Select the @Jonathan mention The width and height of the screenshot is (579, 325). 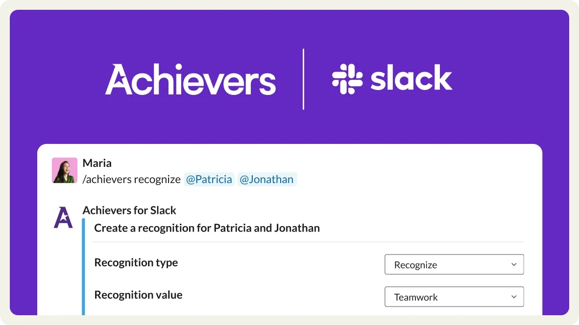pyautogui.click(x=267, y=179)
